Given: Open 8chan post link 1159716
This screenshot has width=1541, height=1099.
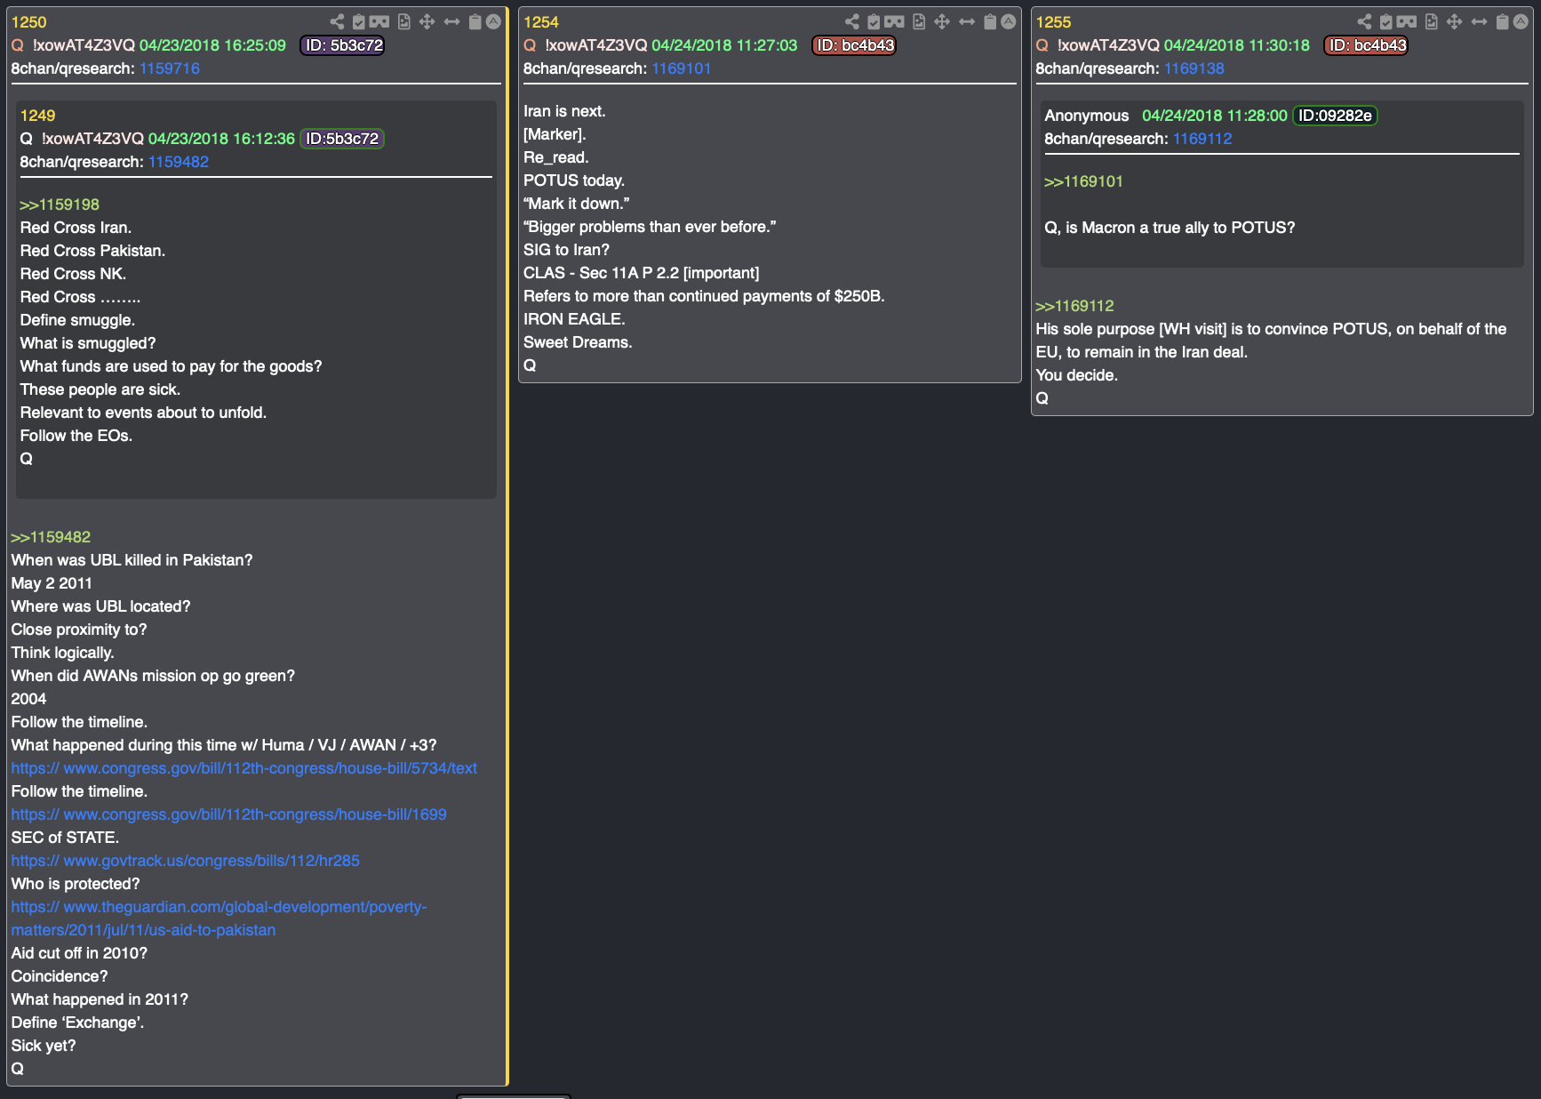Looking at the screenshot, I should point(170,68).
